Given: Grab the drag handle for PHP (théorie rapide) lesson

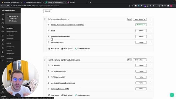Looking at the screenshot, I should pyautogui.click(x=48, y=77).
